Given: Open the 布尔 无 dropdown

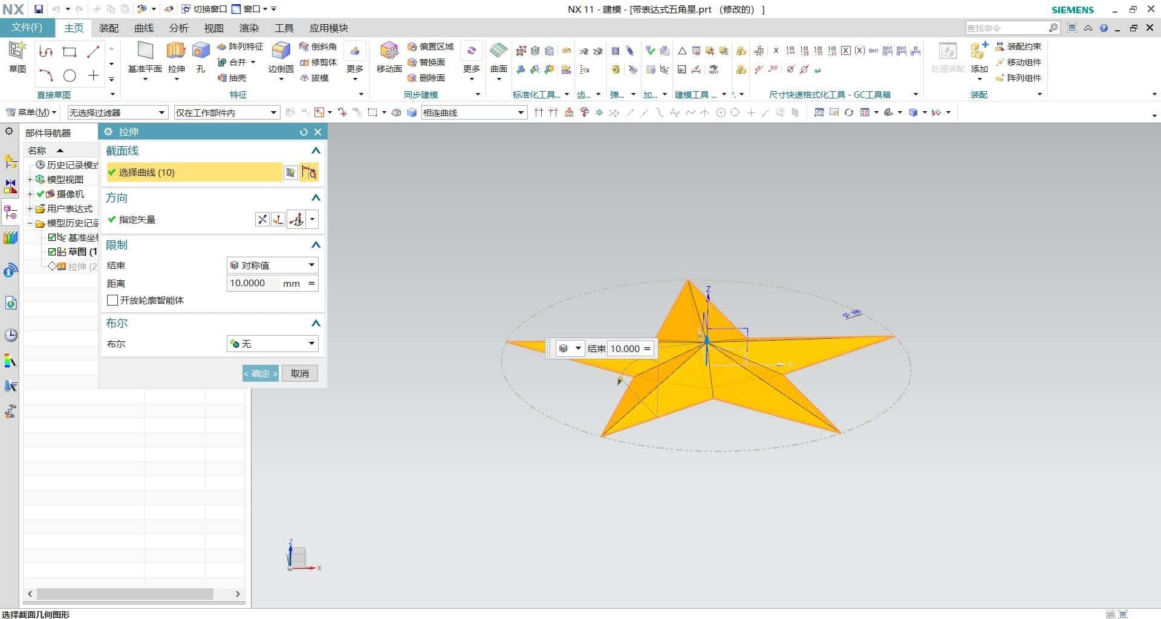Looking at the screenshot, I should [273, 344].
